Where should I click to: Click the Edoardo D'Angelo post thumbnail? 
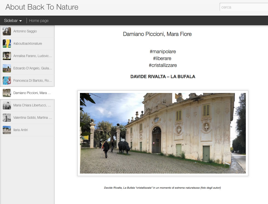click(7, 68)
